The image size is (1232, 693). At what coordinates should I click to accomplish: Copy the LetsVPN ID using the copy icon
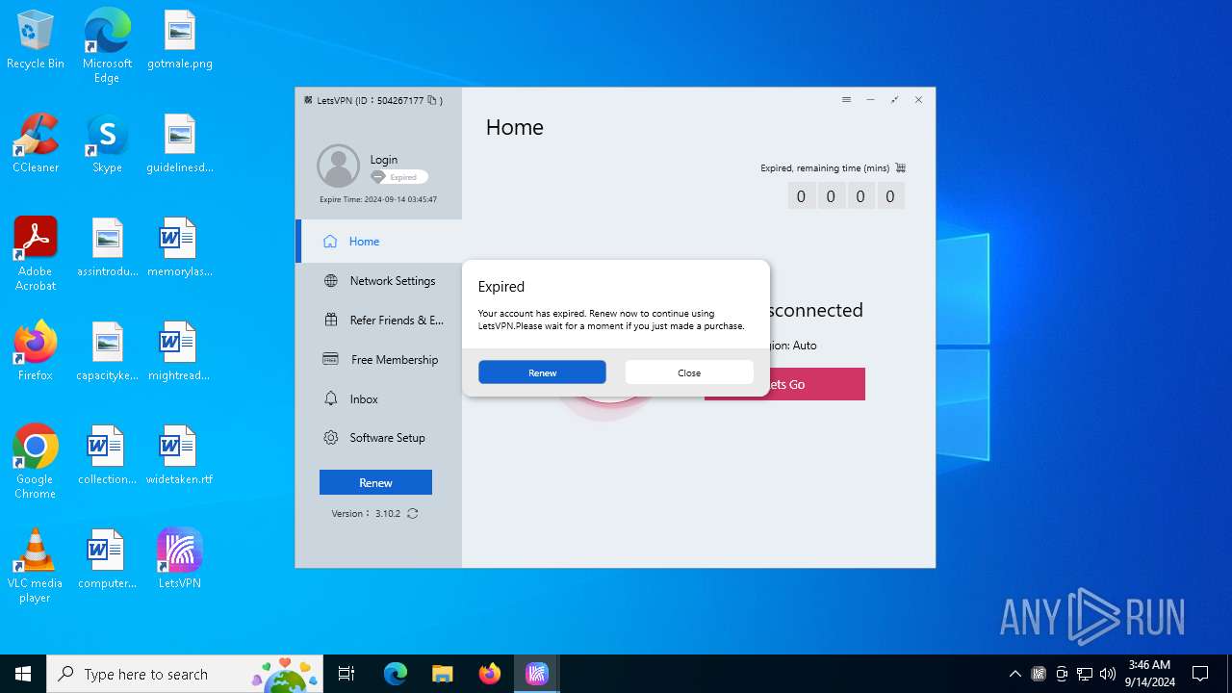[x=432, y=100]
